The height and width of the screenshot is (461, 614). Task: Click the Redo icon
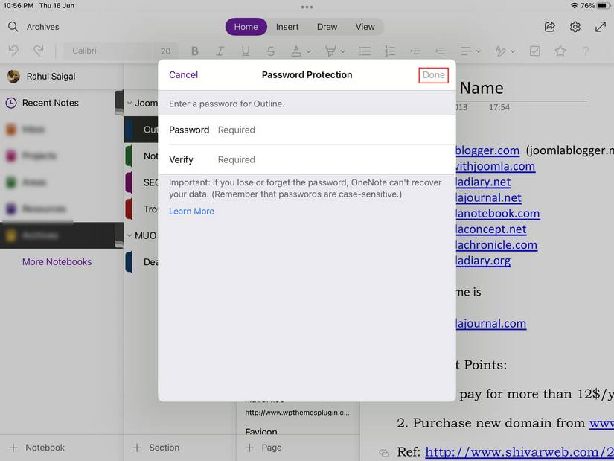38,51
